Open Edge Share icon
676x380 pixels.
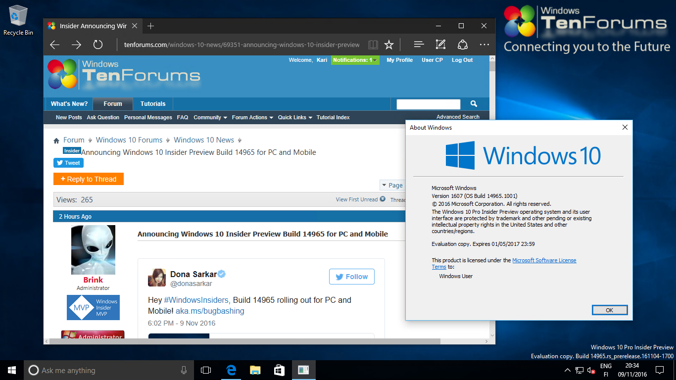pos(463,45)
